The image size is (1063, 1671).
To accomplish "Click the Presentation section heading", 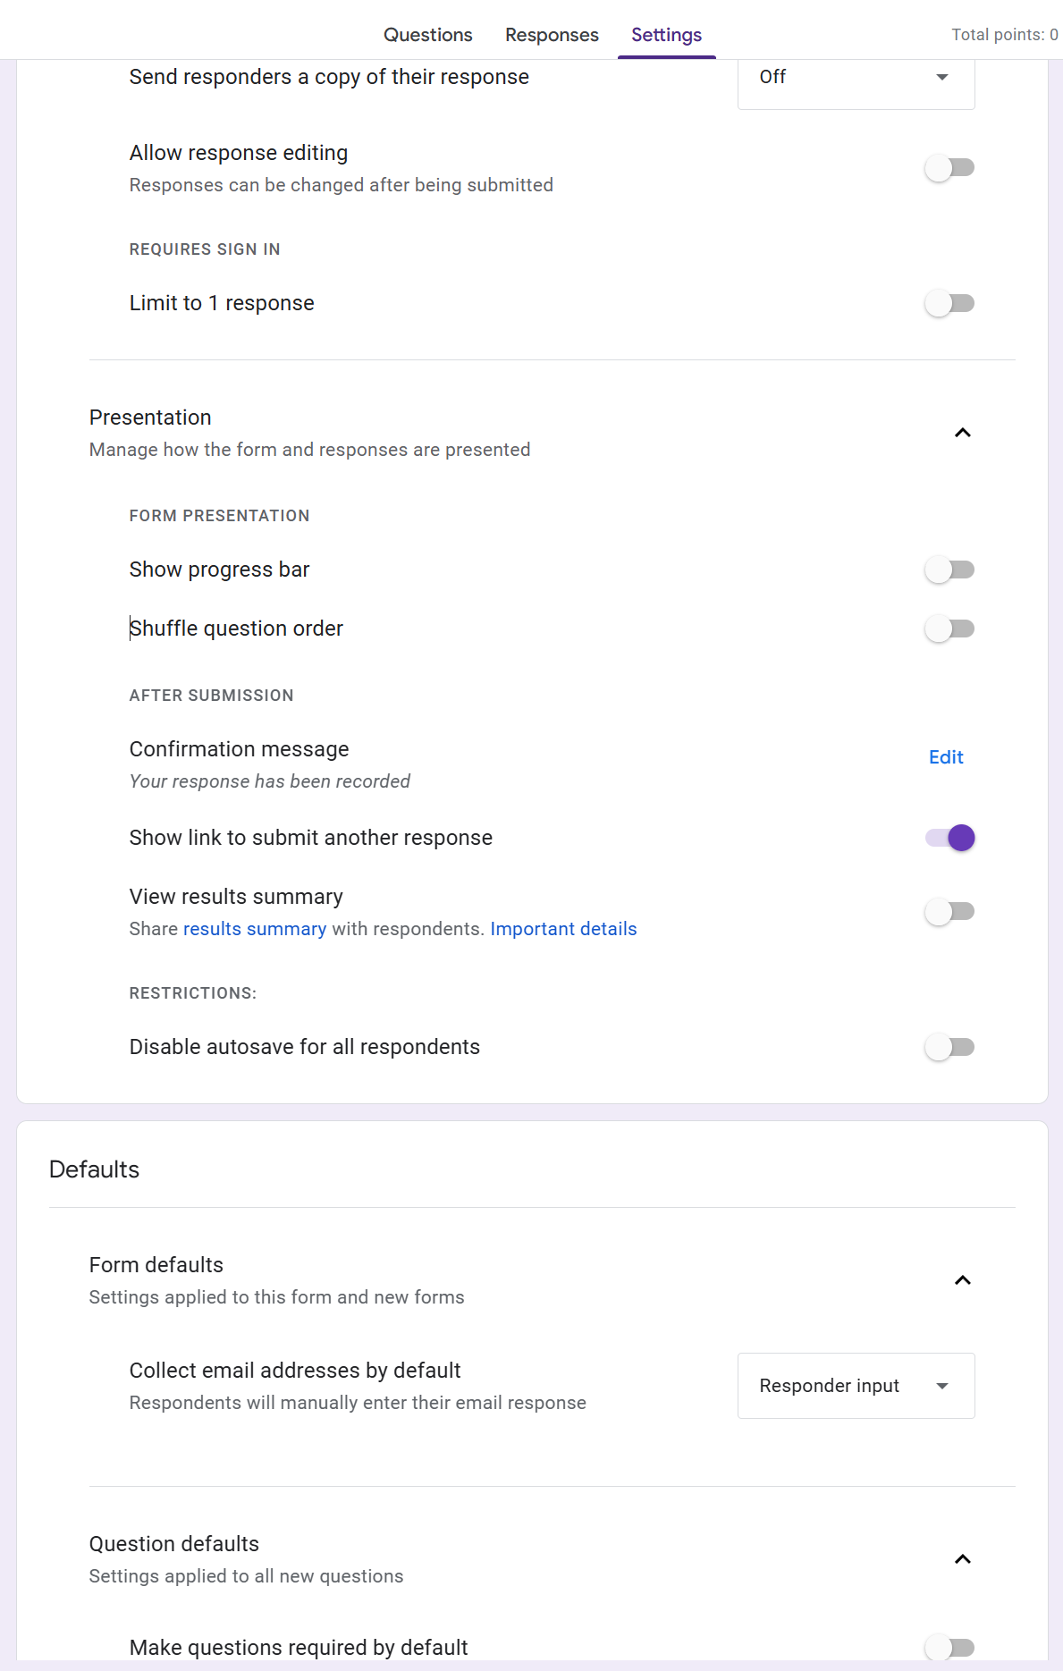I will tap(150, 418).
